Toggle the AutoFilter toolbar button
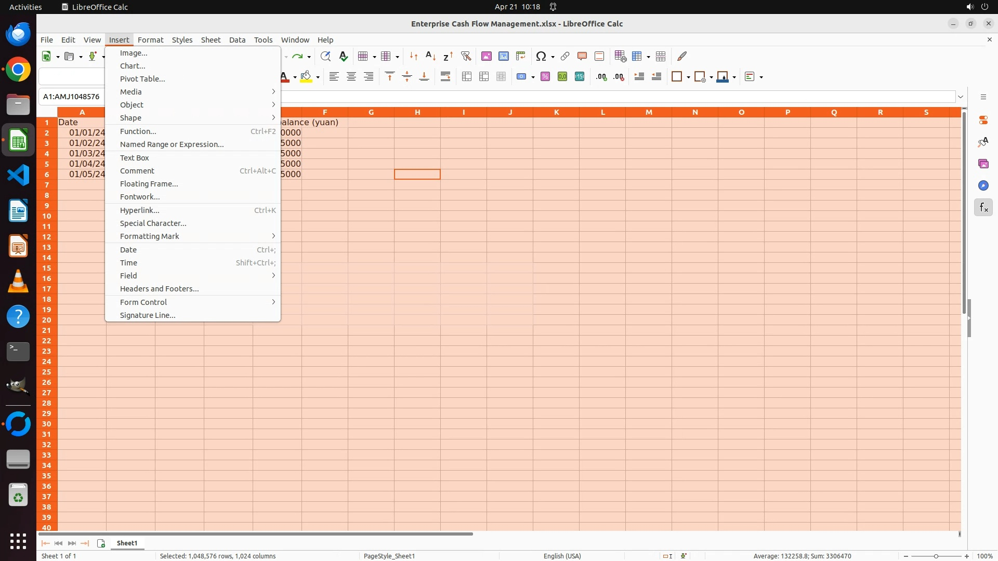 click(x=466, y=56)
